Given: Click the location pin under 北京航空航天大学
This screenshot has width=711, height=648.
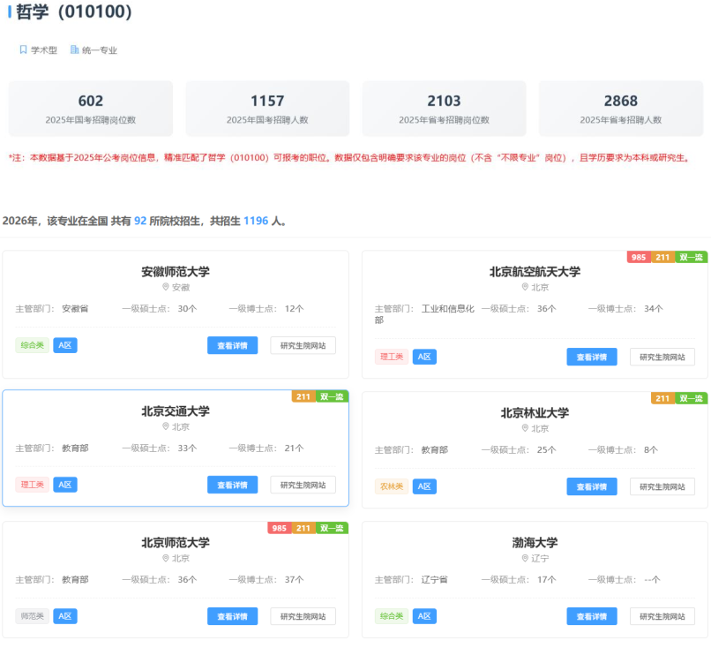Looking at the screenshot, I should click(525, 287).
